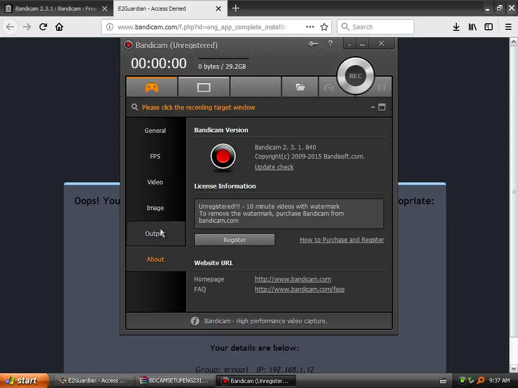518x388 pixels.
Task: Click the green Bandicam system tray icon
Action: click(462, 380)
